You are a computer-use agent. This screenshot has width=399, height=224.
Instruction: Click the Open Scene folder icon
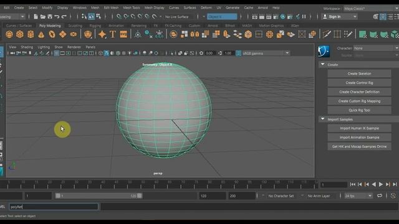(43, 17)
